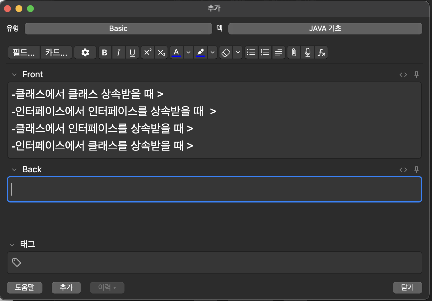This screenshot has width=432, height=301.
Task: Open the Cards (카드...) template editor
Action: (56, 53)
